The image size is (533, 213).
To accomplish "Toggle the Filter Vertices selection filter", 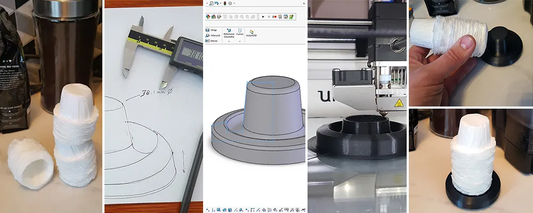I will point(207,210).
